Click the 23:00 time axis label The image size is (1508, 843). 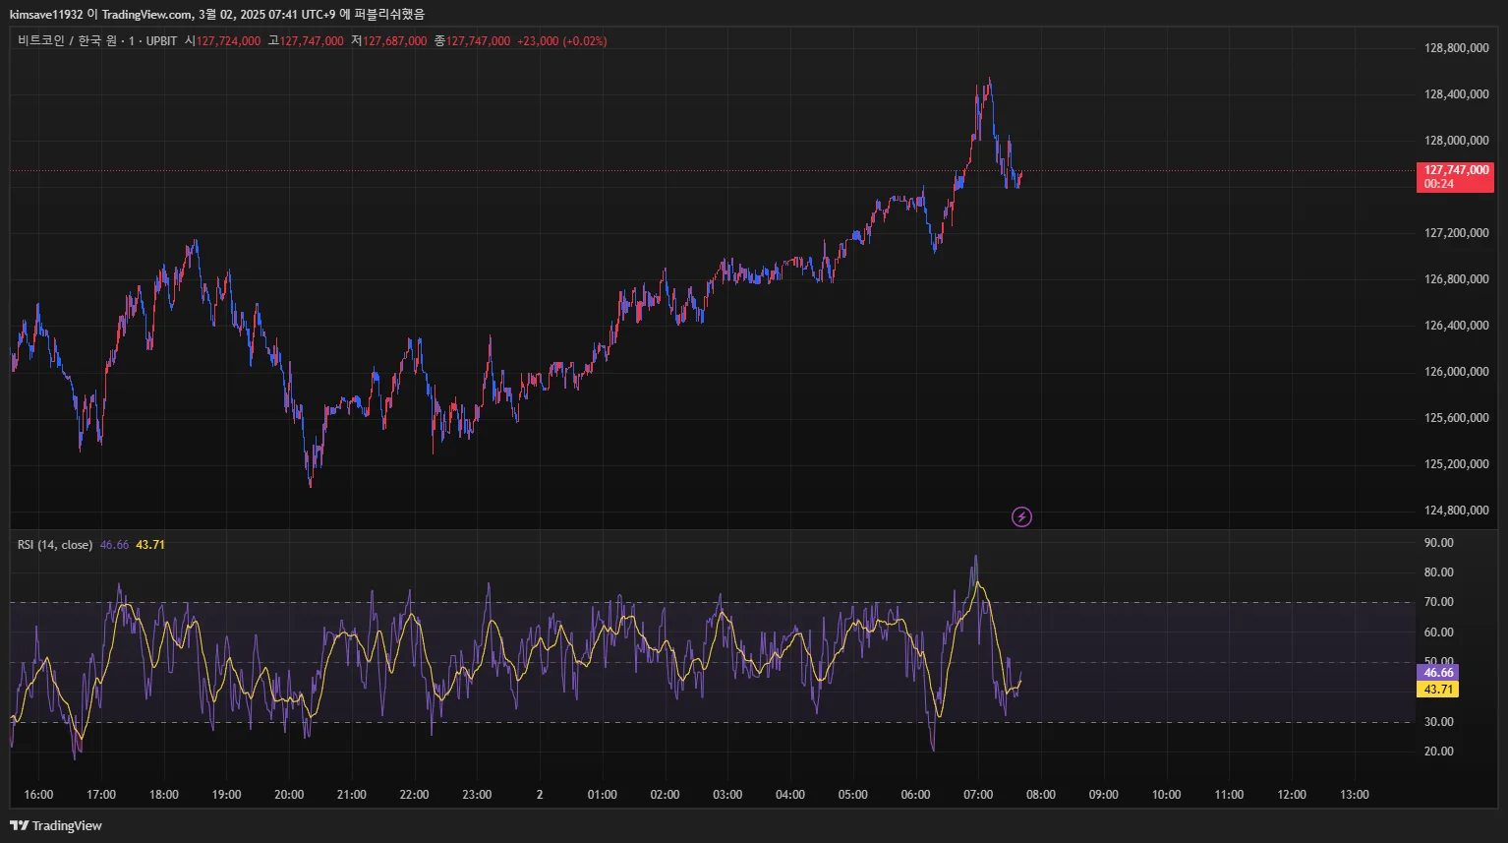coord(477,795)
